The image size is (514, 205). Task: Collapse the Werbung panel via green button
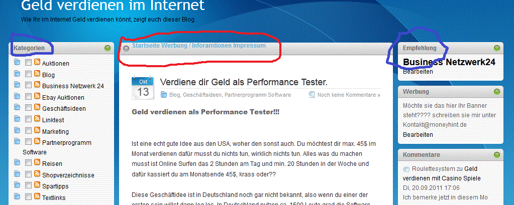[497, 91]
